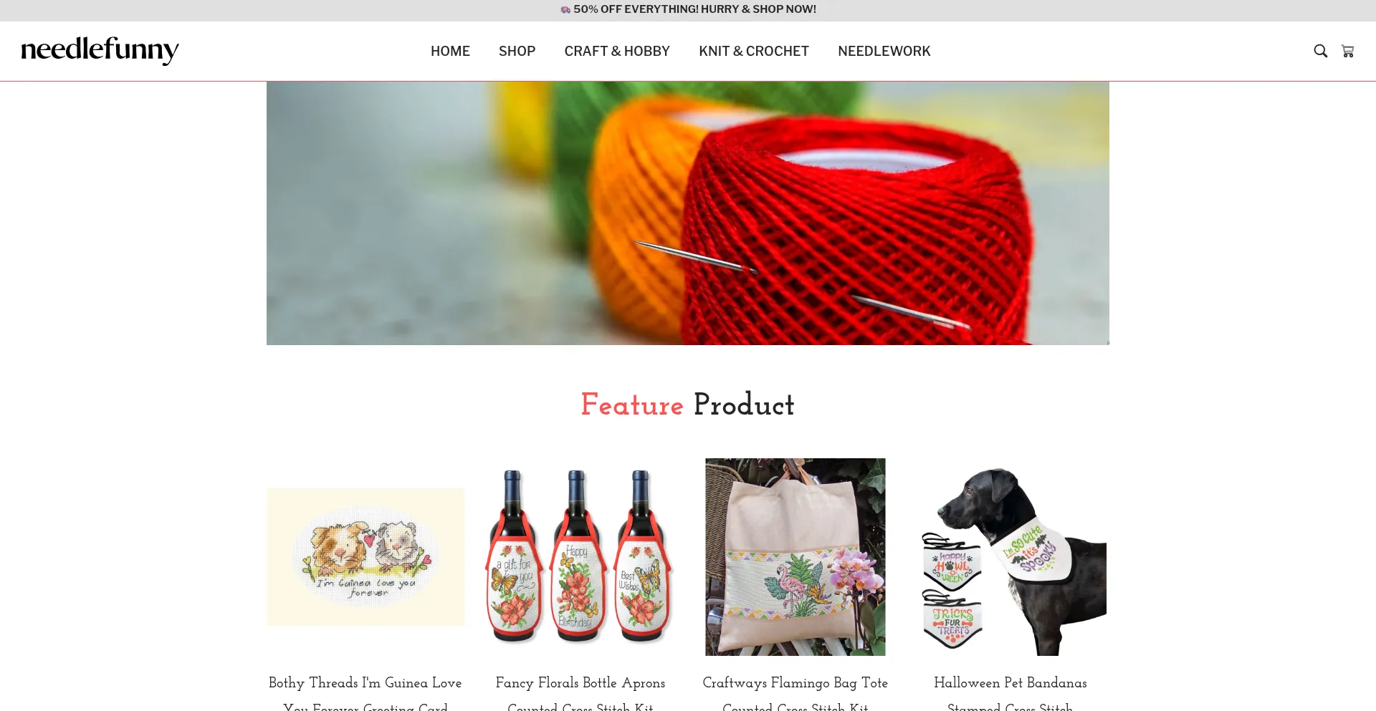Image resolution: width=1376 pixels, height=711 pixels.
Task: Open Halloween Pet Bandanas title link
Action: click(x=1010, y=694)
